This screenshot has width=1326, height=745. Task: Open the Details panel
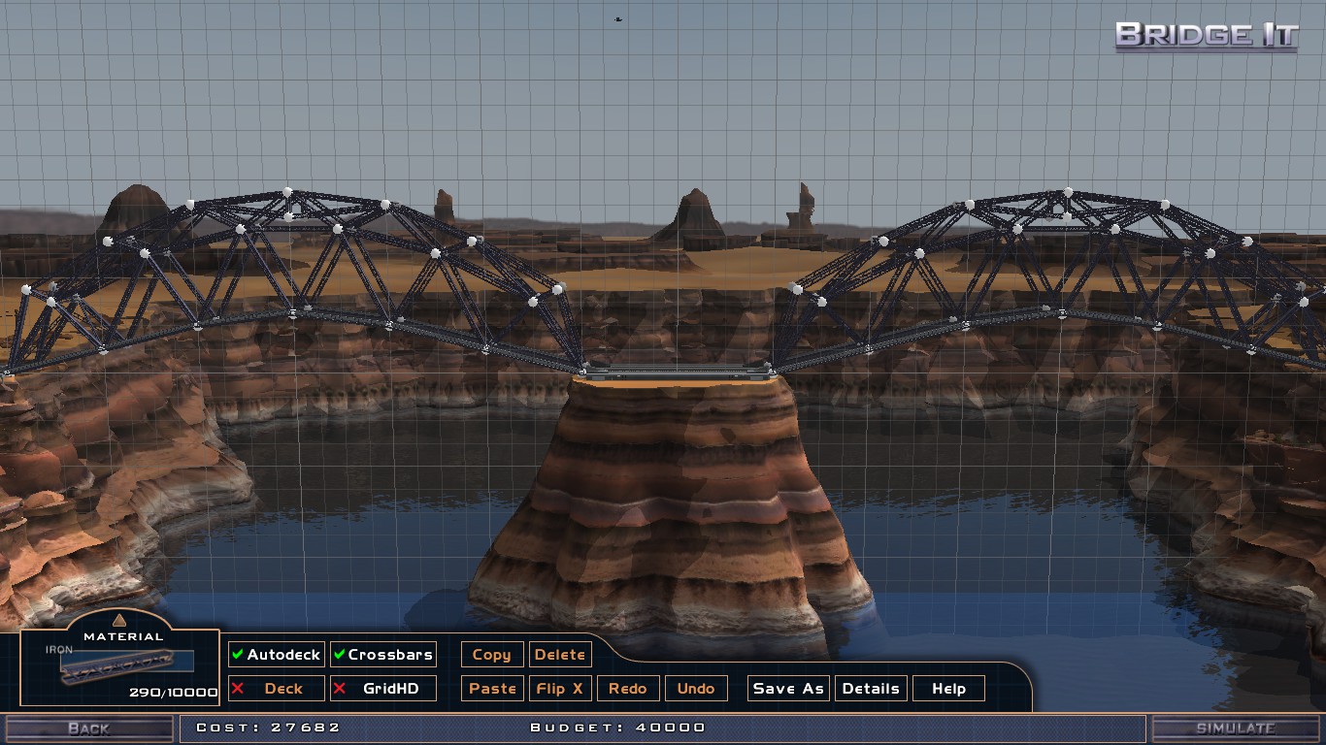[871, 689]
